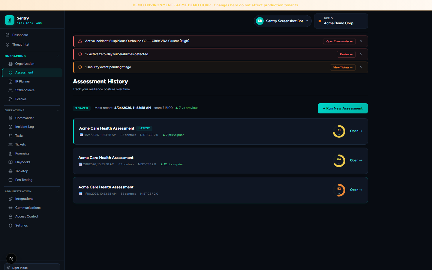Open the Access Control lock icon

pos(10,217)
